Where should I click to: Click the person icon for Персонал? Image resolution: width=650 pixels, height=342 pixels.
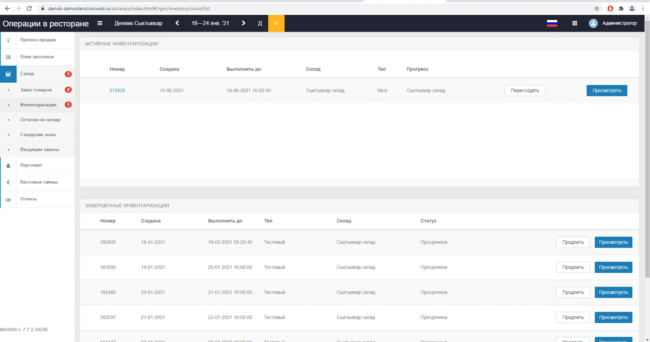tap(8, 166)
